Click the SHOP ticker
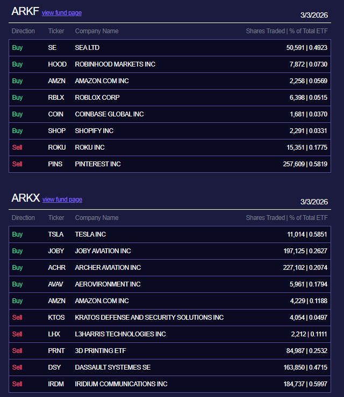 57,131
